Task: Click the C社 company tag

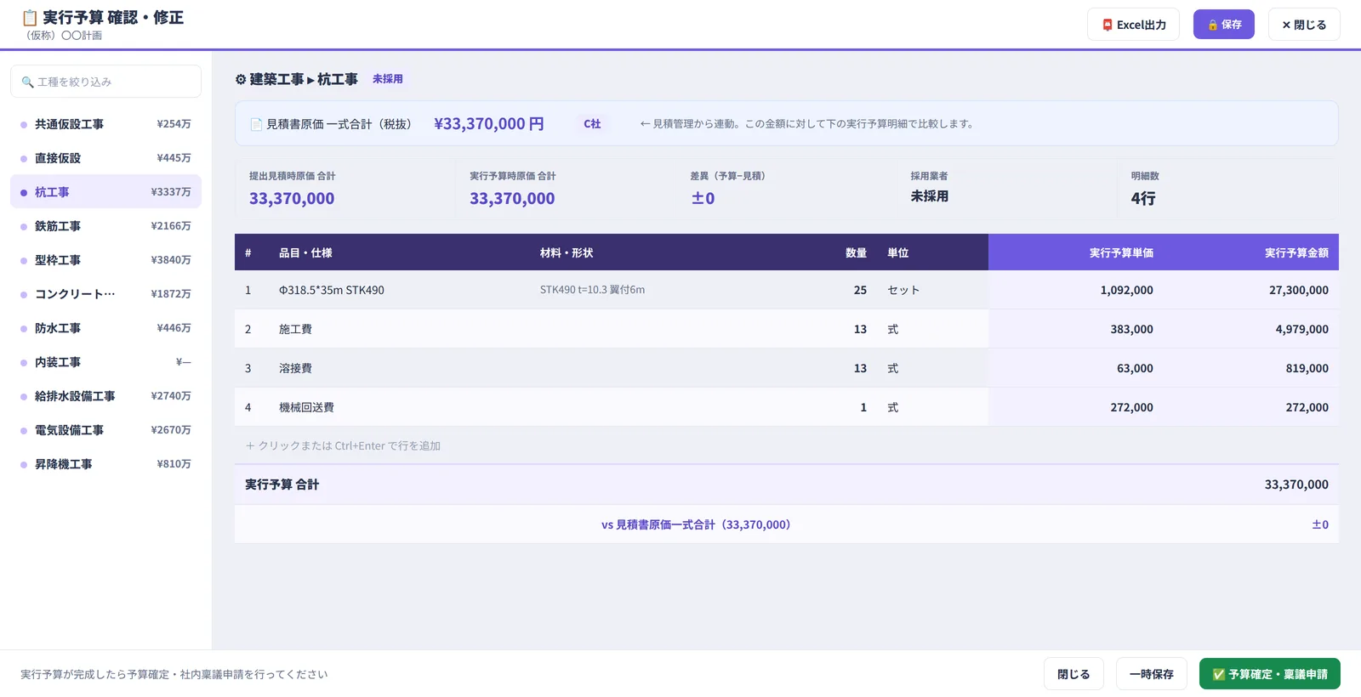Action: pos(592,124)
